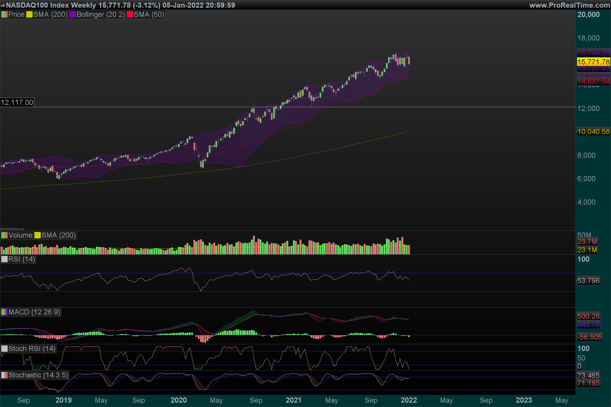The image size is (611, 407).
Task: Open the www.ProRealTime.com link
Action: [x=569, y=5]
